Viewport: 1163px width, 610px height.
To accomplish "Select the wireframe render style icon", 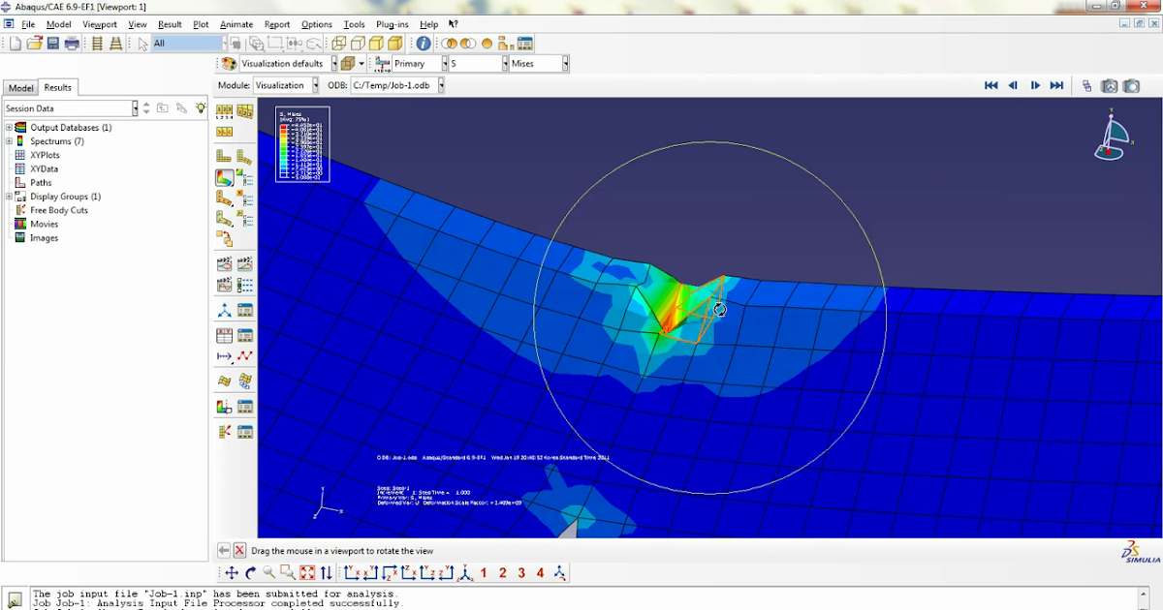I will click(339, 44).
